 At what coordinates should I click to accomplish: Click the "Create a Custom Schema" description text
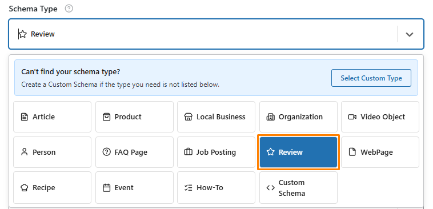pyautogui.click(x=120, y=85)
